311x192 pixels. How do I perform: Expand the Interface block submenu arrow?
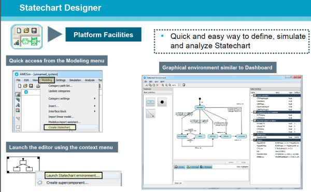click(95, 111)
